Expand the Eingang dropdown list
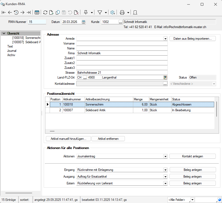This screenshot has height=203, width=222. pos(165,170)
